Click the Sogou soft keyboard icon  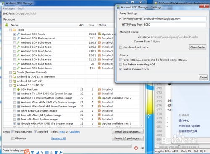tap(47, 152)
